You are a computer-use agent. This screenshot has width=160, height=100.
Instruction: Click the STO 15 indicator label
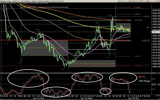coord(156,85)
